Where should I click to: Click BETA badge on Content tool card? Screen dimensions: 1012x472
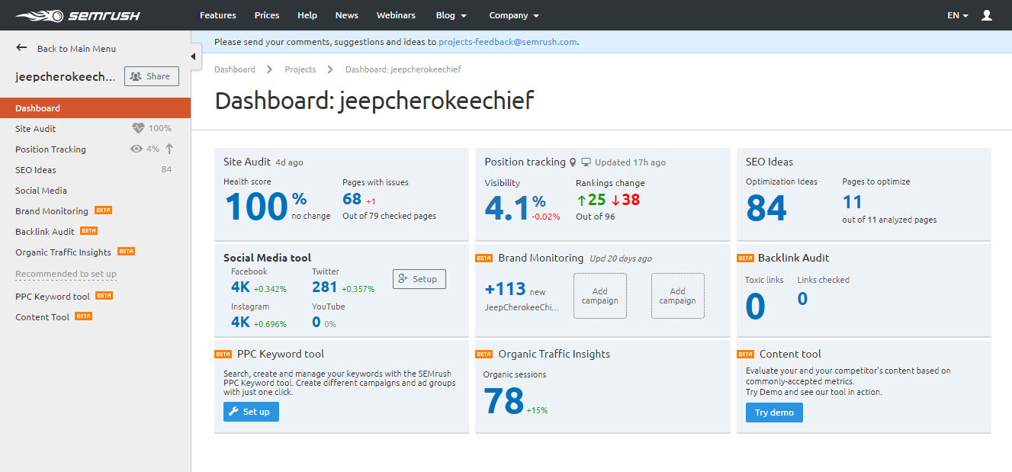745,354
